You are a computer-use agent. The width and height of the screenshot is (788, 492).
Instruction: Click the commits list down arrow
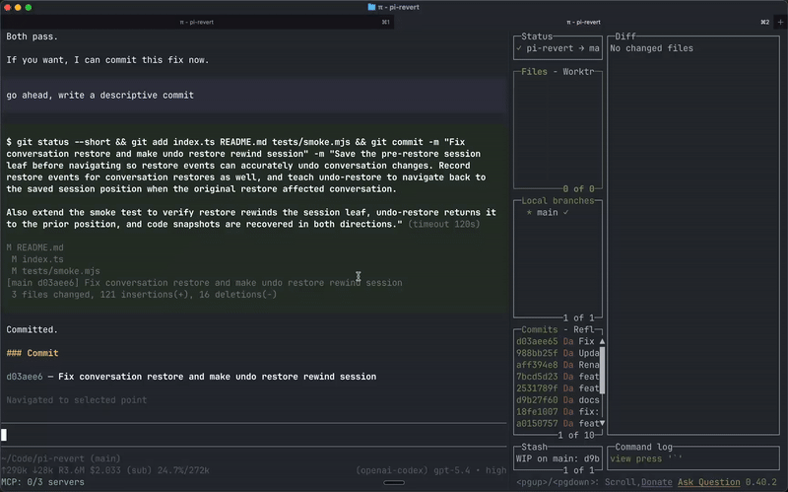pos(602,423)
